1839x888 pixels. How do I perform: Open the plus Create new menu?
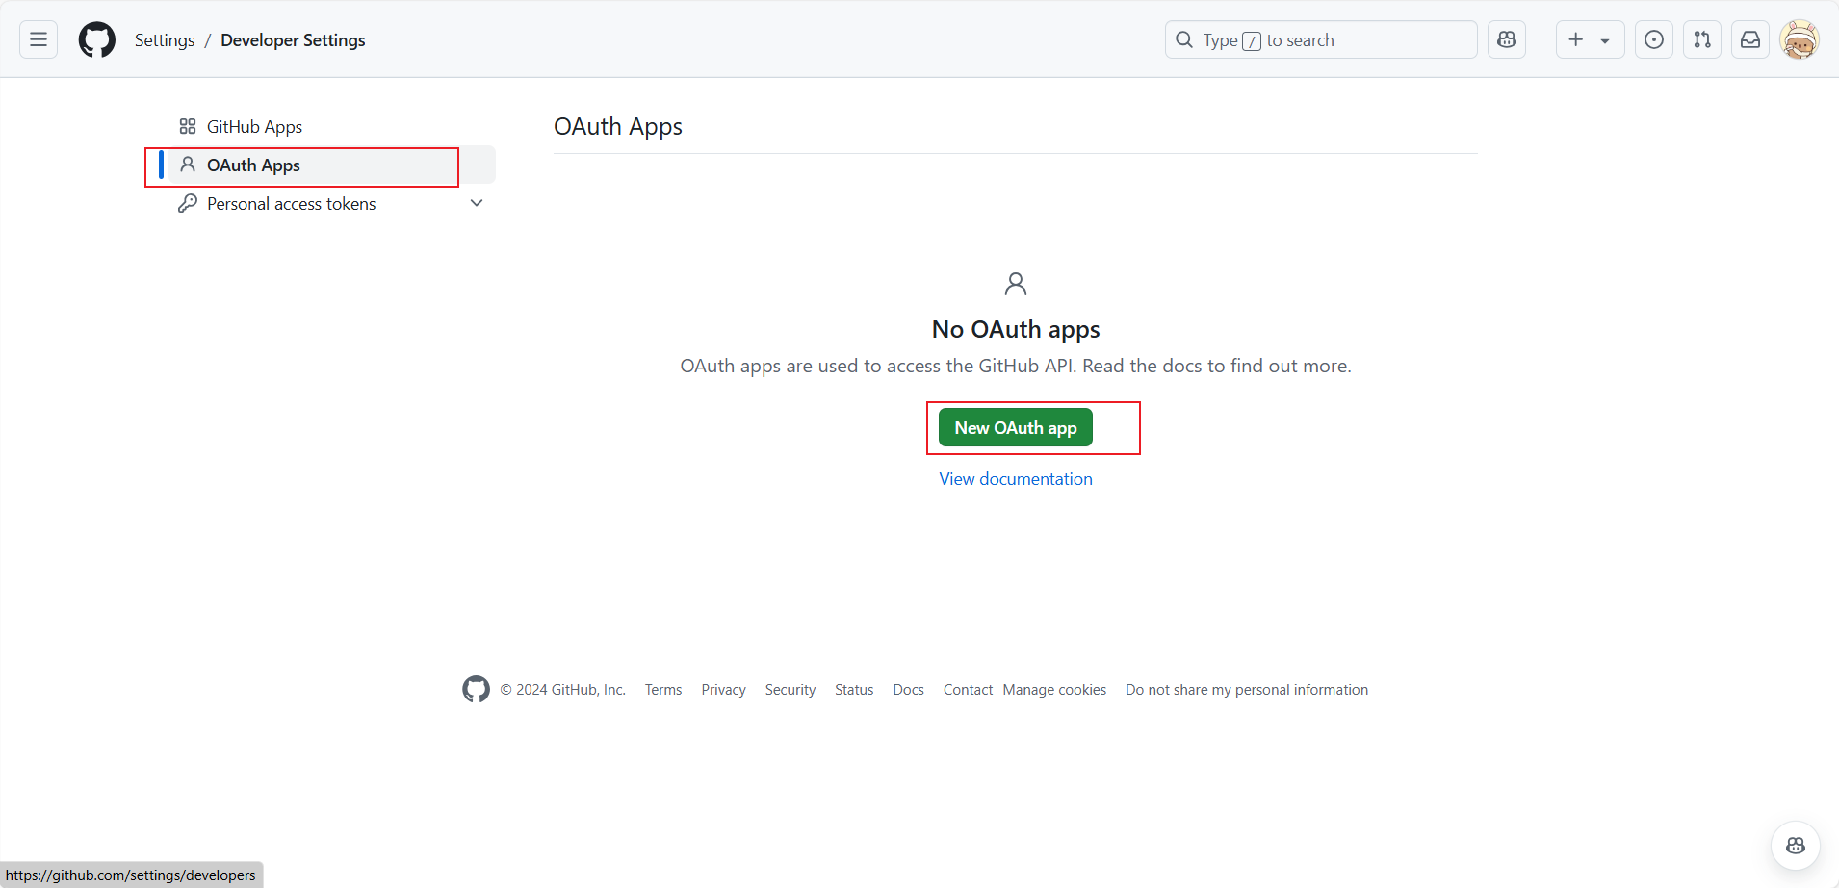[1590, 39]
